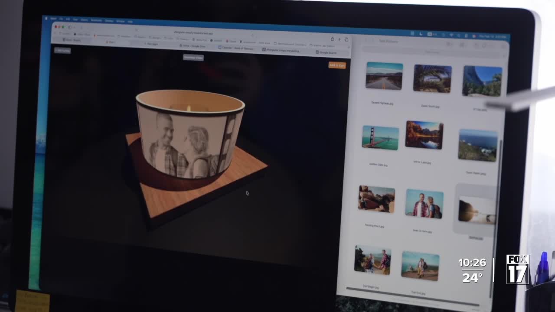555x312 pixels.
Task: Open the Wi-Fi icon in the menu bar
Action: (451, 35)
